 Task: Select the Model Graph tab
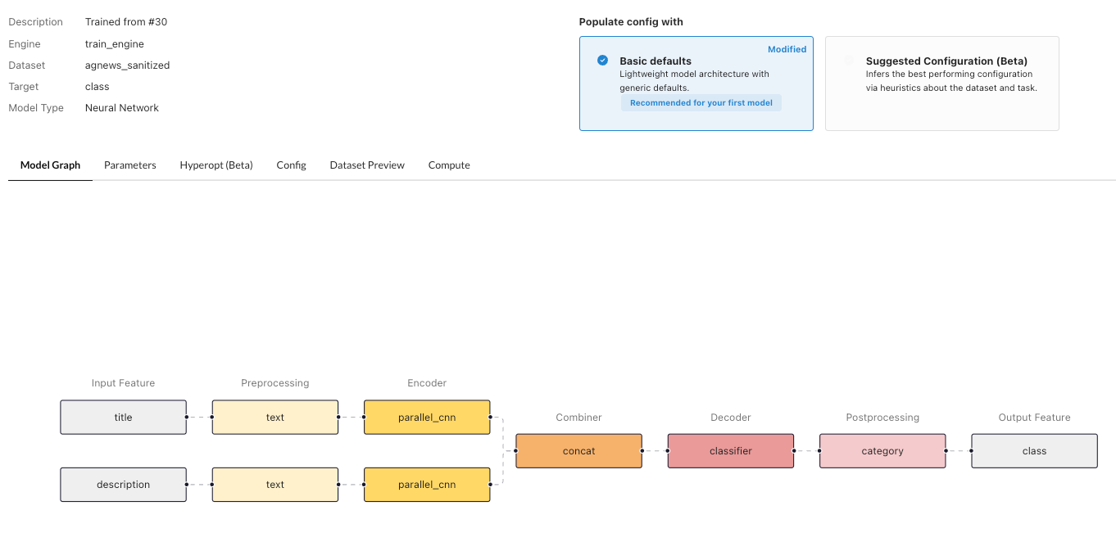click(50, 165)
